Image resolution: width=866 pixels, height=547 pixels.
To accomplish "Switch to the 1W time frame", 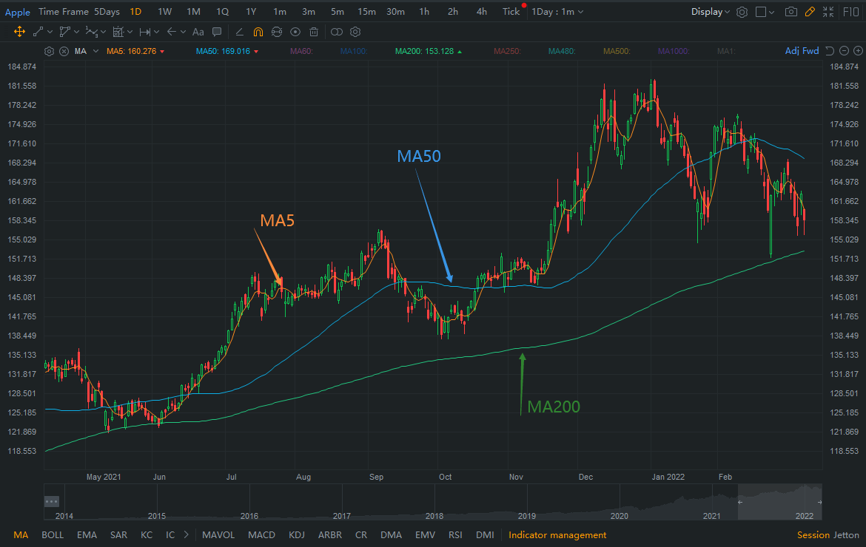I will point(164,12).
